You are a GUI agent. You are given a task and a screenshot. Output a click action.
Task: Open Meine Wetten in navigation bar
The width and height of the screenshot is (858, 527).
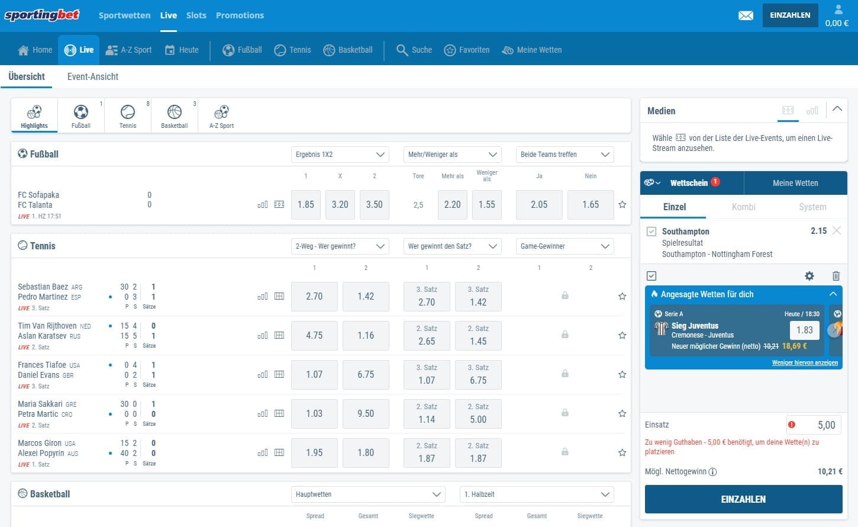pos(531,50)
